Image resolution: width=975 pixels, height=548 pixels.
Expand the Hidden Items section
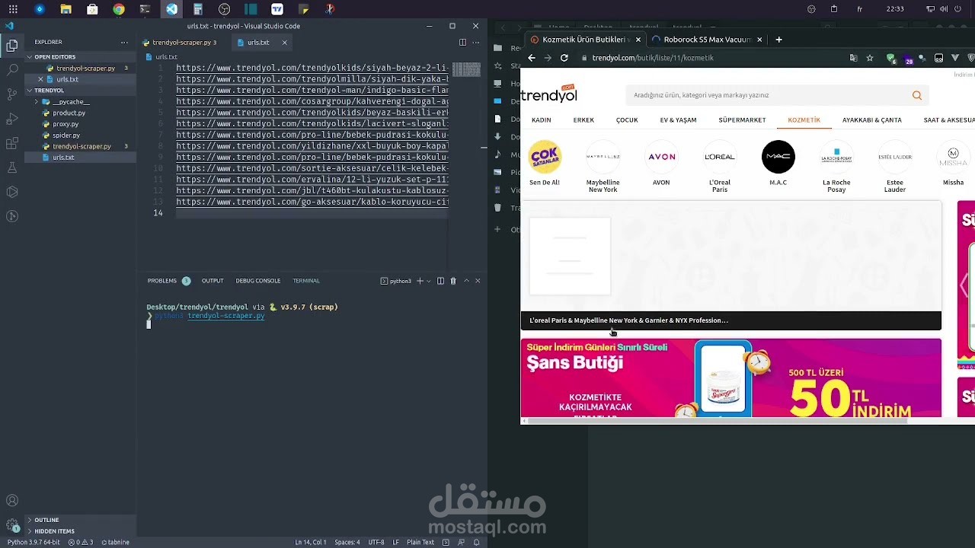(x=80, y=531)
